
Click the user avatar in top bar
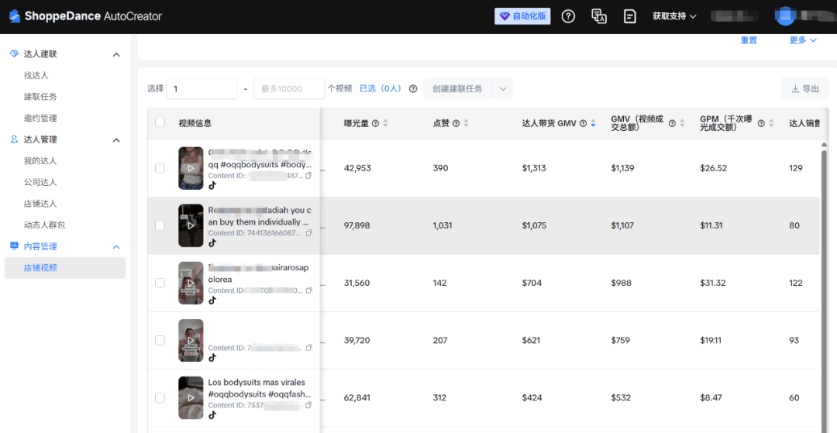pos(785,16)
